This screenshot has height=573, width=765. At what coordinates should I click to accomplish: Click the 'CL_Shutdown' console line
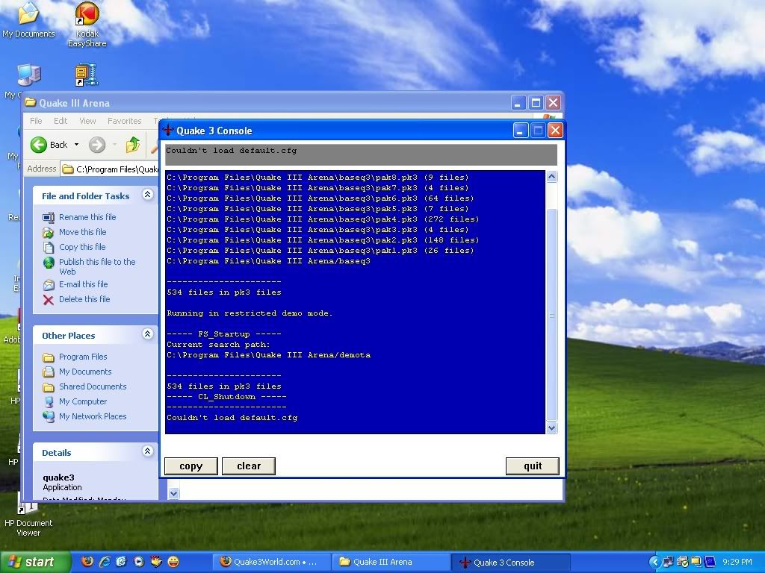(226, 397)
